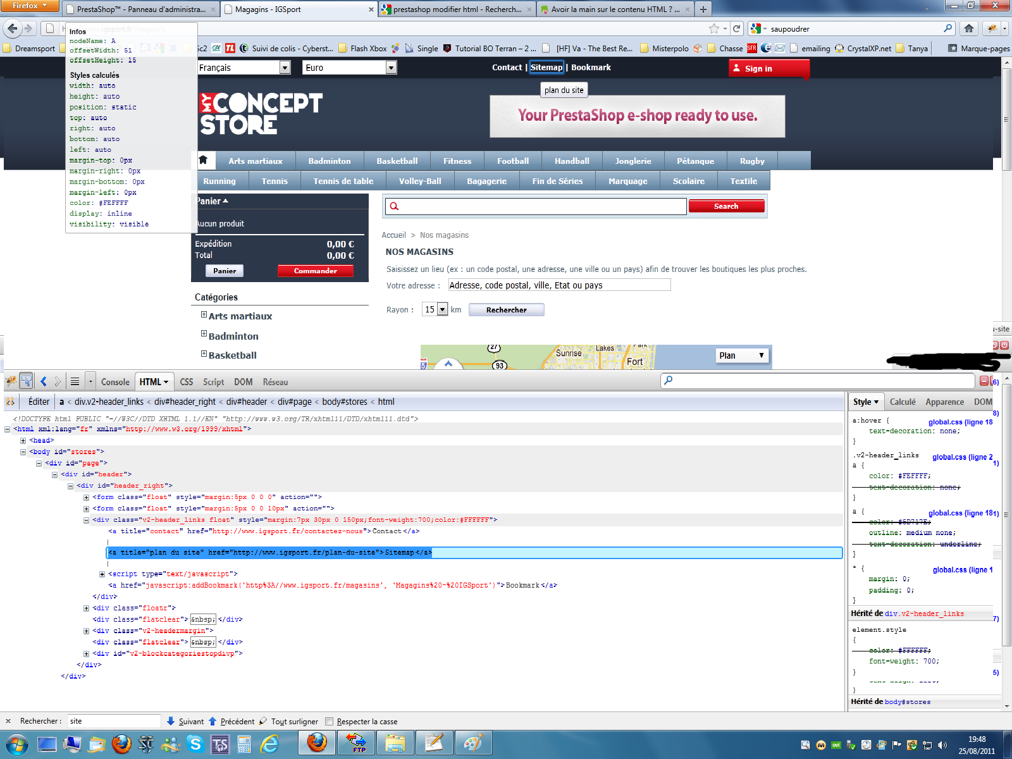This screenshot has width=1012, height=759.
Task: Switch to the Firebug CSS tab
Action: coord(187,381)
